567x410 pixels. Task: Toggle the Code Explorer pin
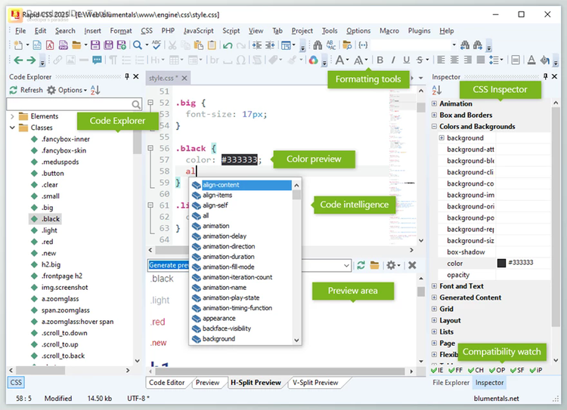click(x=127, y=76)
